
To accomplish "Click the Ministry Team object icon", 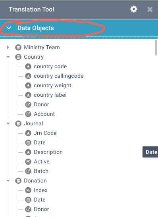I will 18,48.
